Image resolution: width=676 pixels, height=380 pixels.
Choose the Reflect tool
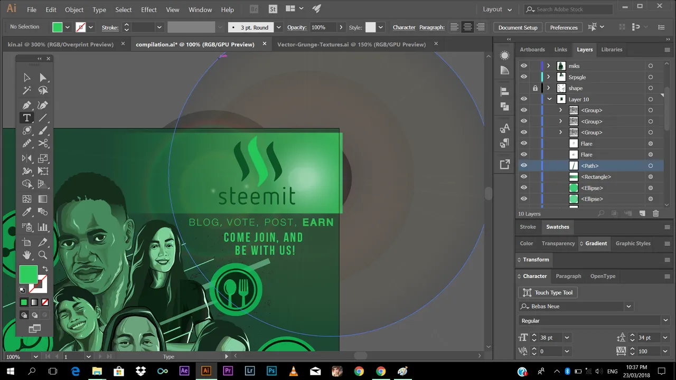(x=26, y=158)
